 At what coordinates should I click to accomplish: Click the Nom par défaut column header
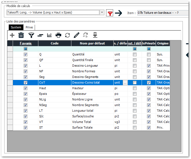coord(92,43)
